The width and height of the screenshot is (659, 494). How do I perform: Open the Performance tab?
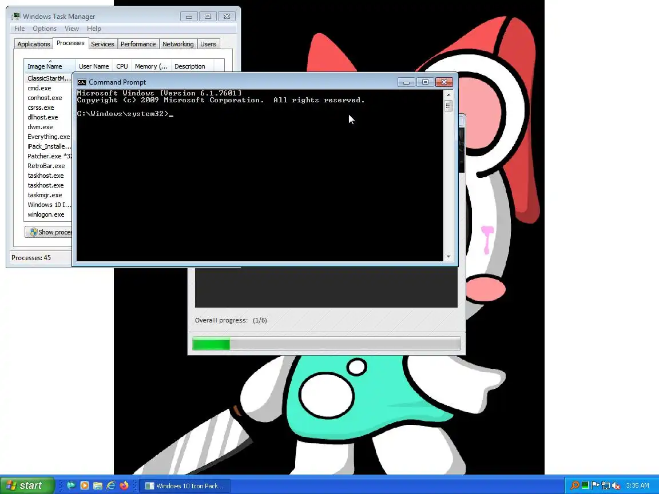(x=138, y=44)
